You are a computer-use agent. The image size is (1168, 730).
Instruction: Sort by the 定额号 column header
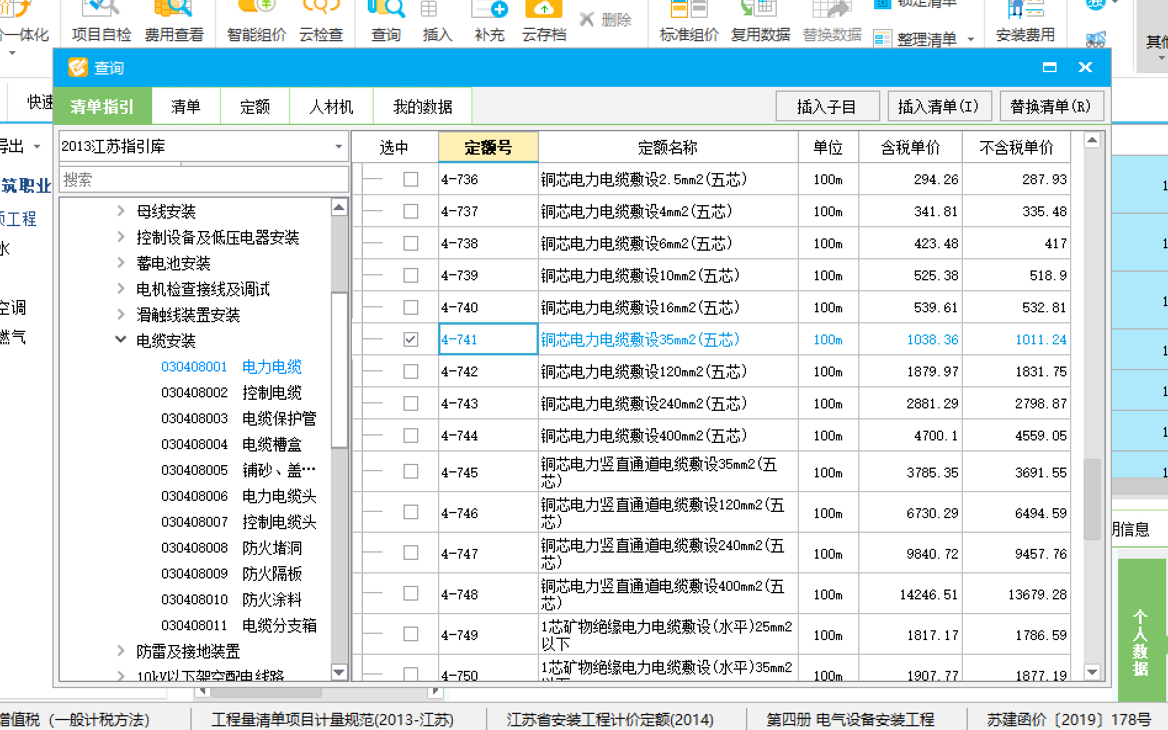(x=488, y=147)
